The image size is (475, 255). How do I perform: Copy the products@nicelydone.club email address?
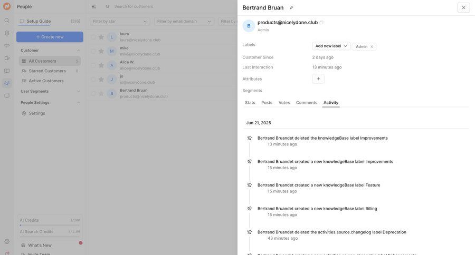(x=321, y=23)
